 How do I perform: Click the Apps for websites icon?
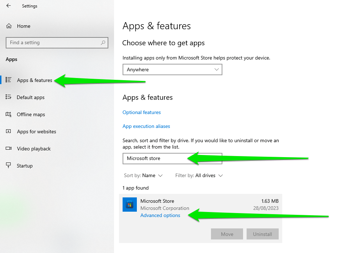pyautogui.click(x=9, y=131)
